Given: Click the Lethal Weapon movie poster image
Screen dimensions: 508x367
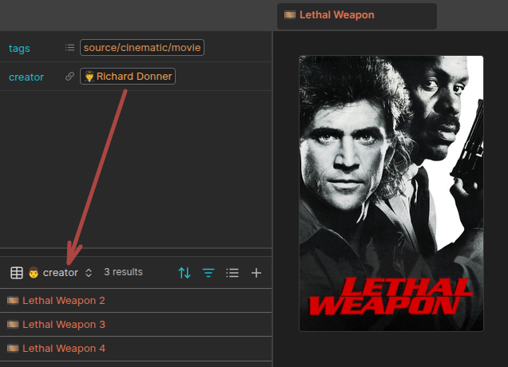Looking at the screenshot, I should click(391, 193).
